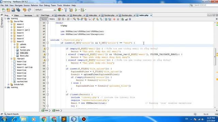This screenshot has width=218, height=122.
Task: Switch to the Files panel tab
Action: click(x=16, y=15)
